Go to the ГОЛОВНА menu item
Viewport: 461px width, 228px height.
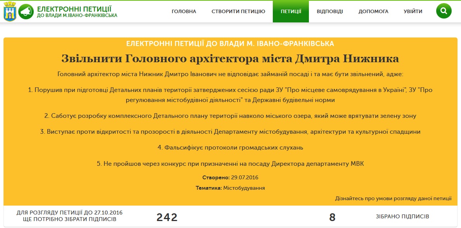(184, 12)
